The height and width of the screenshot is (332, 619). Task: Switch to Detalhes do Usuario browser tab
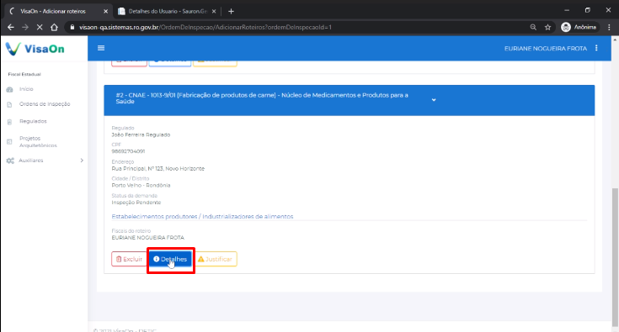pos(168,12)
